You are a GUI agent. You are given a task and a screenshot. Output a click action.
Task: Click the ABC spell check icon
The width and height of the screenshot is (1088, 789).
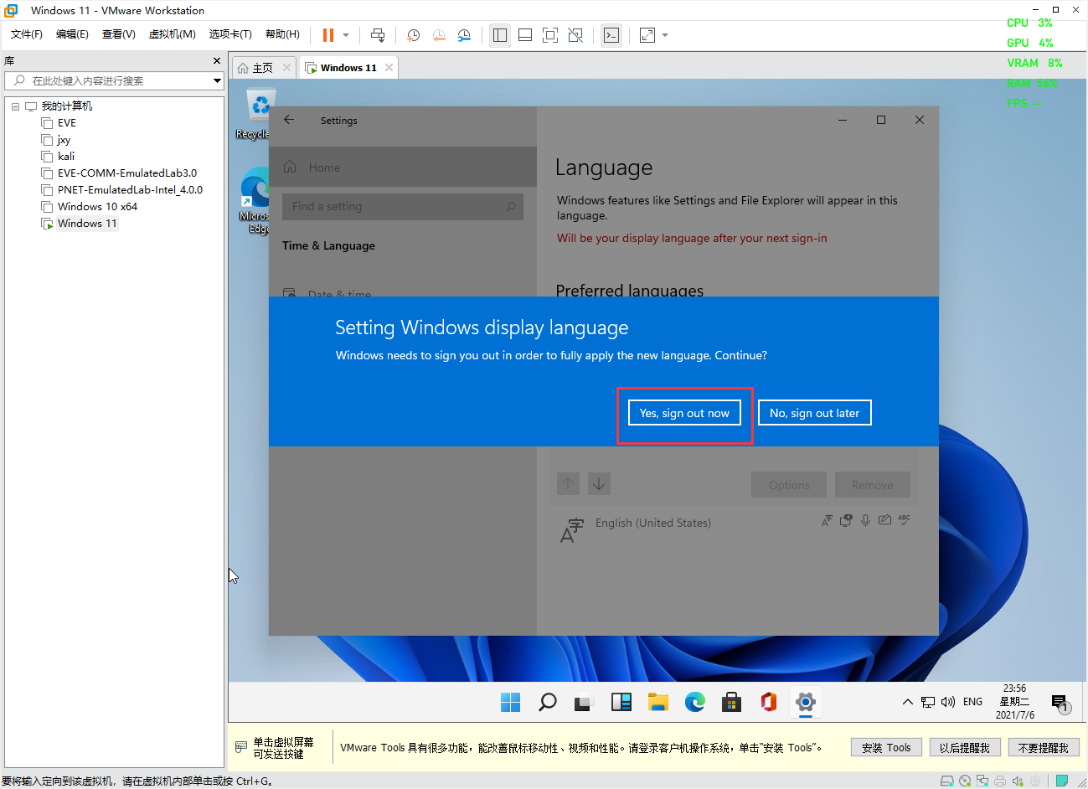coord(905,519)
